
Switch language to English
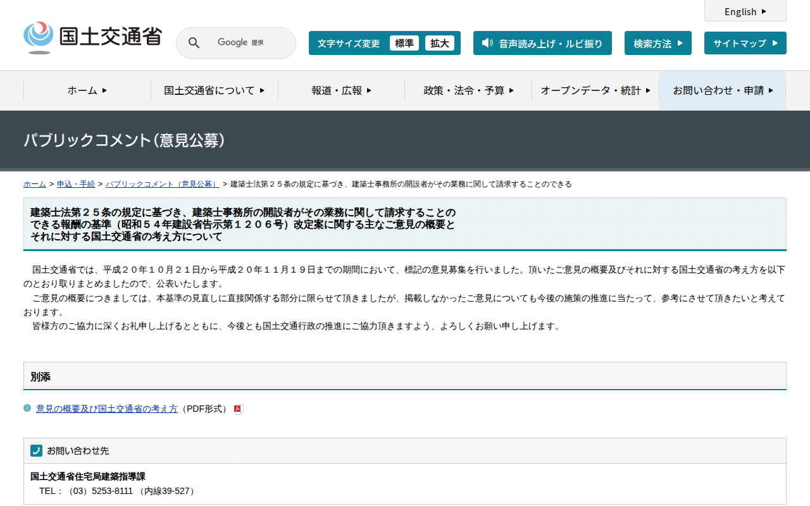coord(745,11)
